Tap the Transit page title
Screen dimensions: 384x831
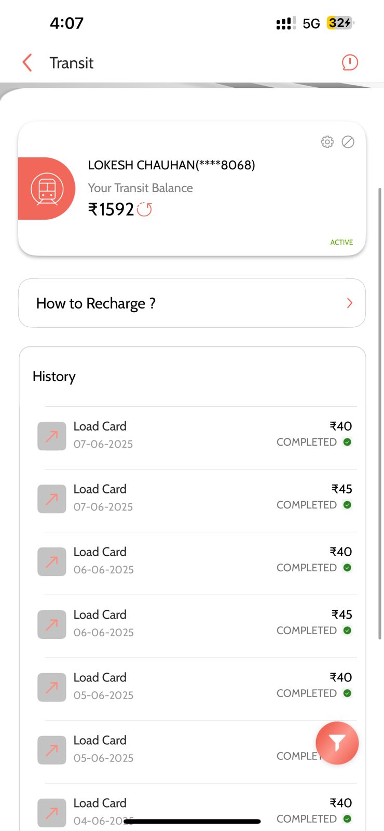click(x=72, y=63)
